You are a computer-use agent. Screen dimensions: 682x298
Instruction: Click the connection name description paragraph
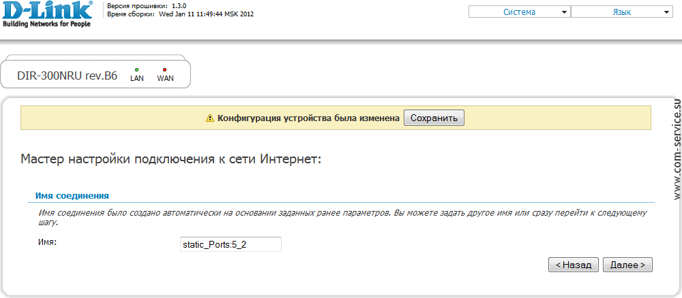[343, 218]
